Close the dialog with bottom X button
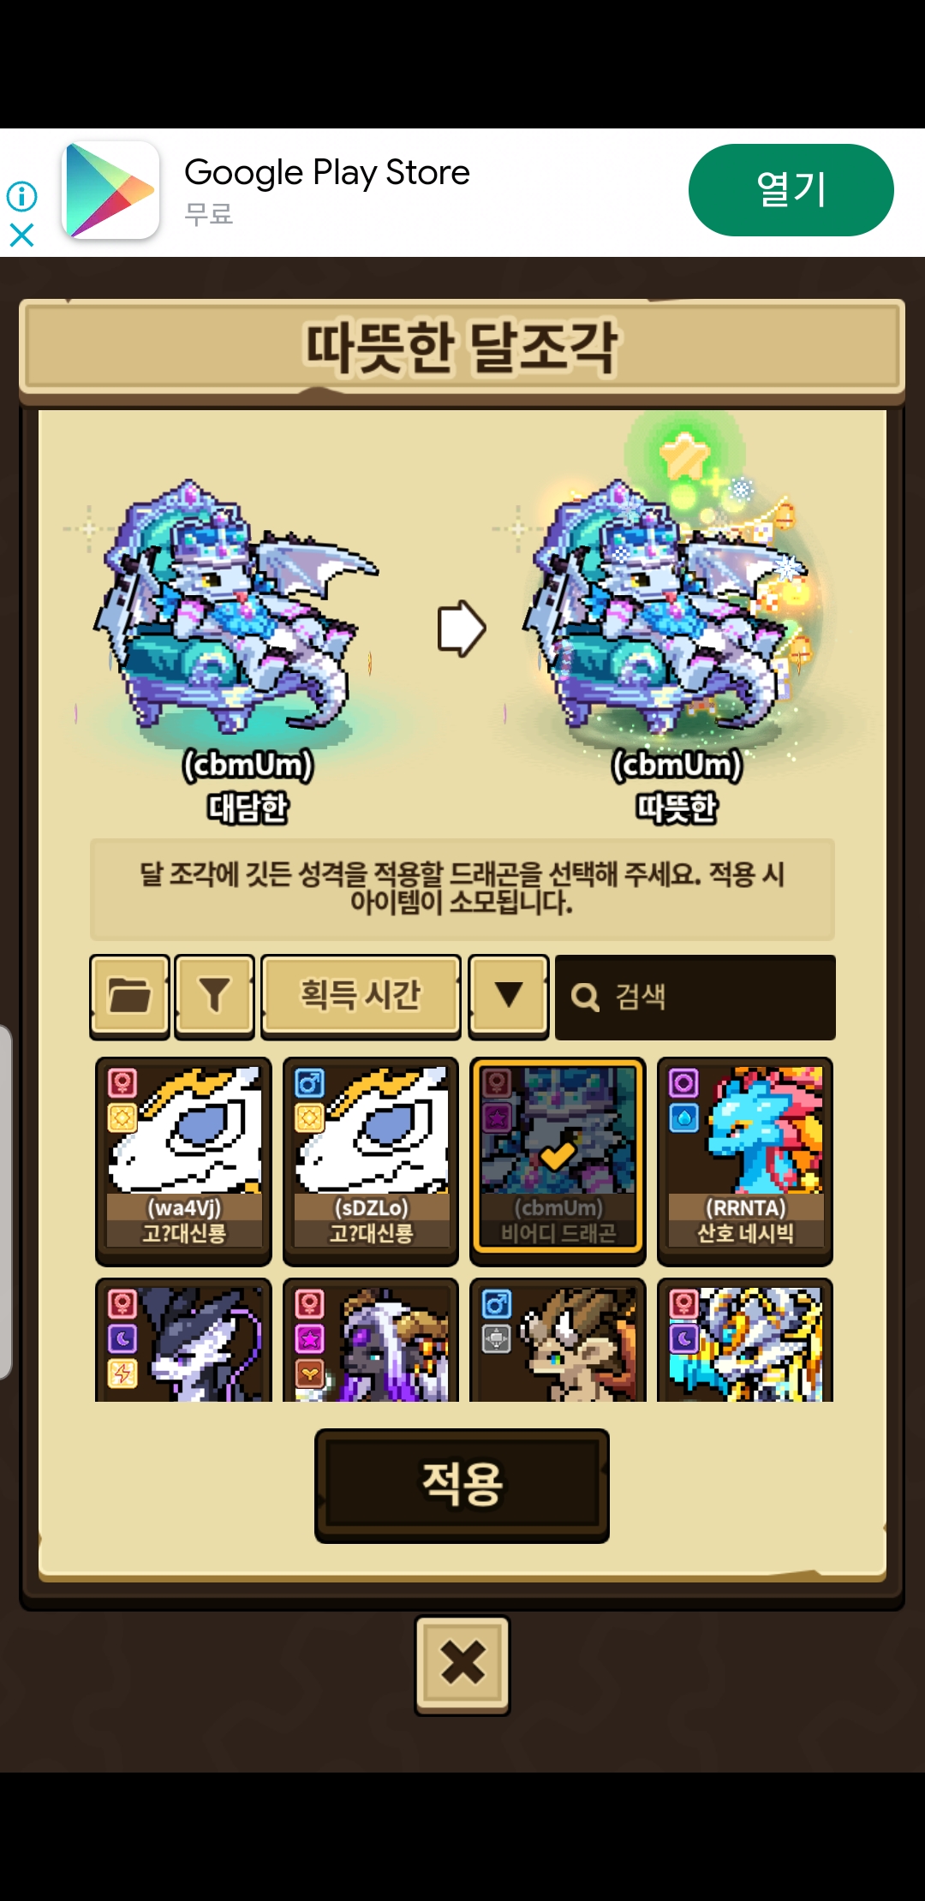925x1901 pixels. click(x=462, y=1665)
